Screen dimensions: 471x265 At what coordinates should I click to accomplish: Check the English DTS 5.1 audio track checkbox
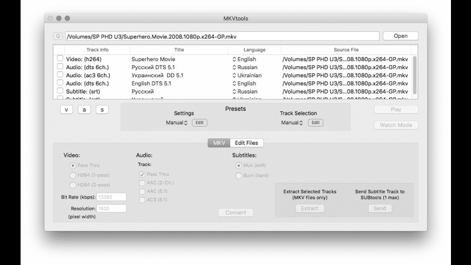[x=60, y=83]
